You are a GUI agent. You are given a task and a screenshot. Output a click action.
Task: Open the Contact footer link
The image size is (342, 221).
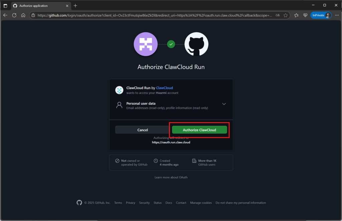[181, 203]
